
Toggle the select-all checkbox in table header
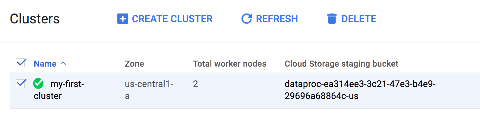(21, 63)
